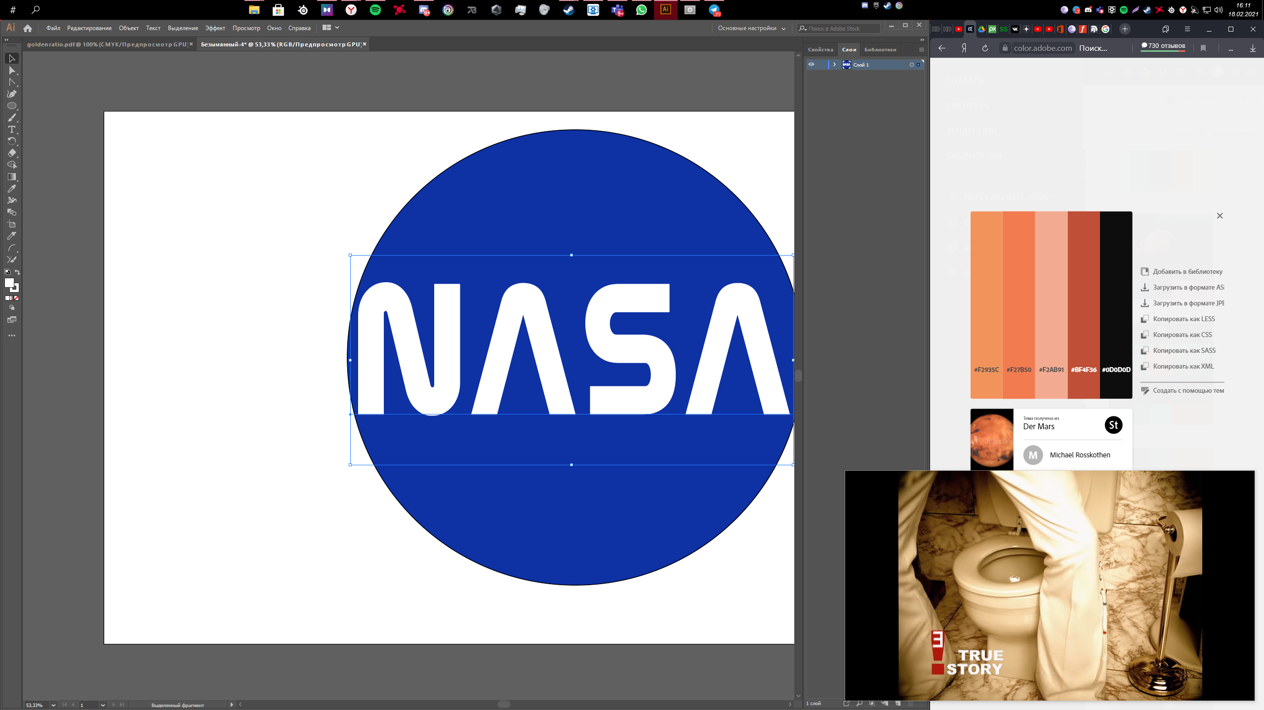Open the Файл menu
The image size is (1264, 710).
coord(53,28)
